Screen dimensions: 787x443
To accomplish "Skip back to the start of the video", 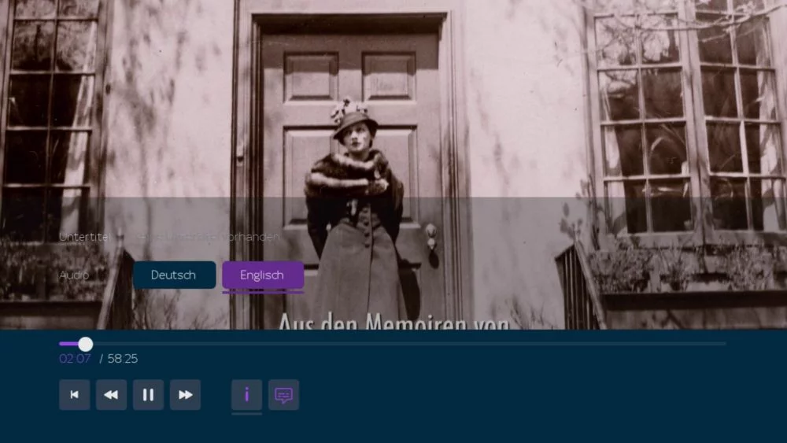I will (x=74, y=395).
